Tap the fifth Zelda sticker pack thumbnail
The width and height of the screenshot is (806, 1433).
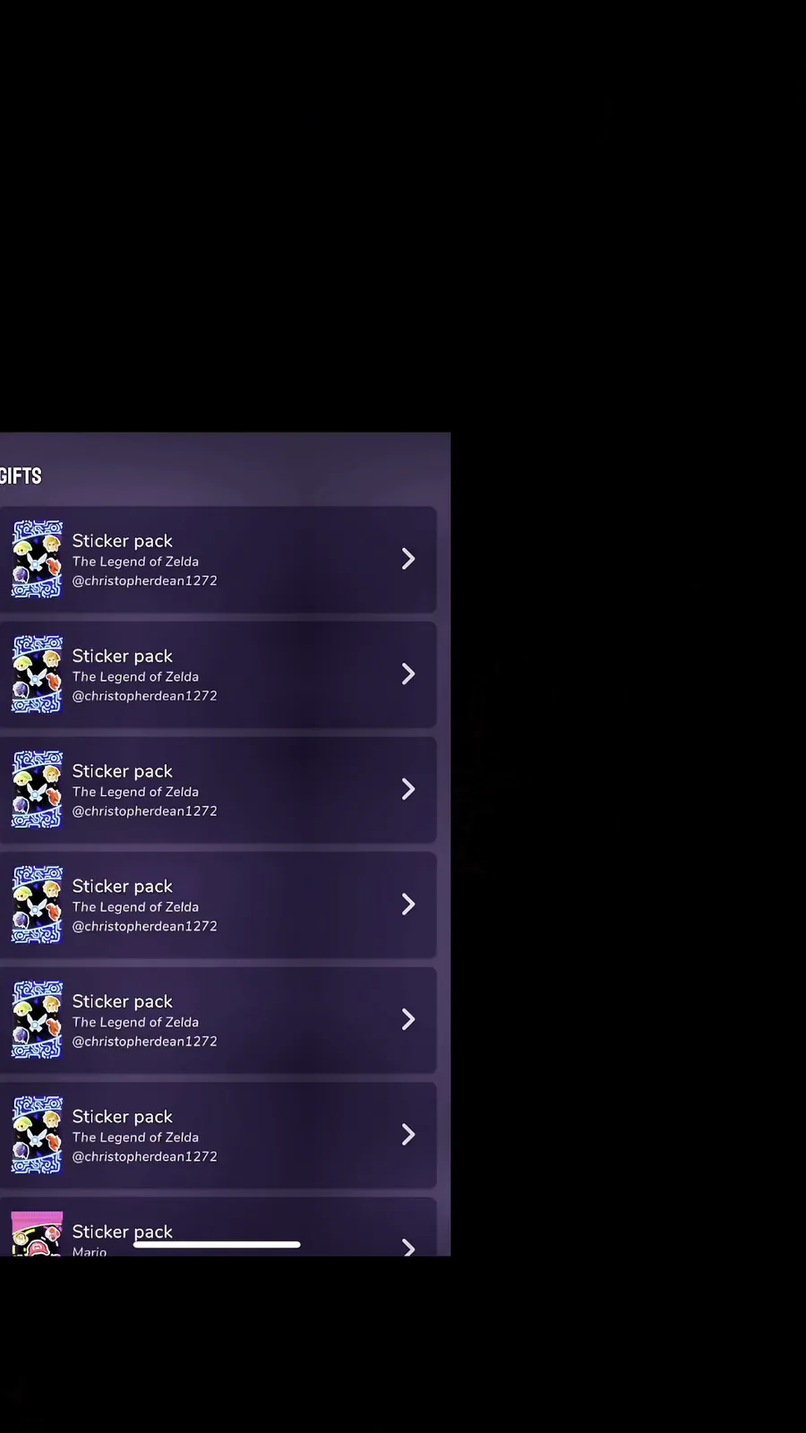click(x=37, y=1019)
